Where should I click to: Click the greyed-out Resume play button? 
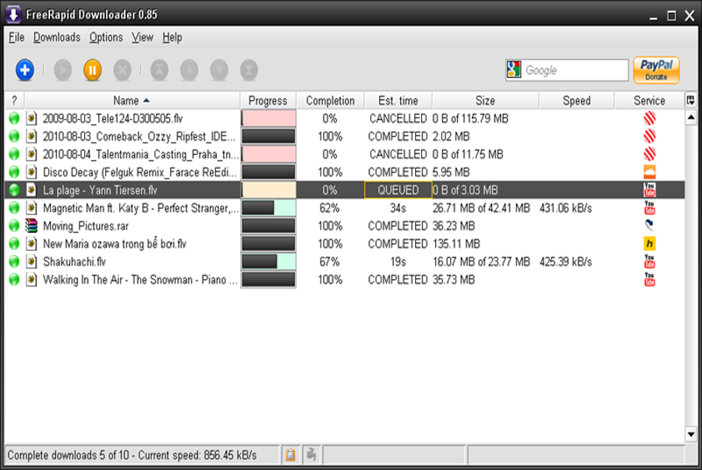point(62,70)
